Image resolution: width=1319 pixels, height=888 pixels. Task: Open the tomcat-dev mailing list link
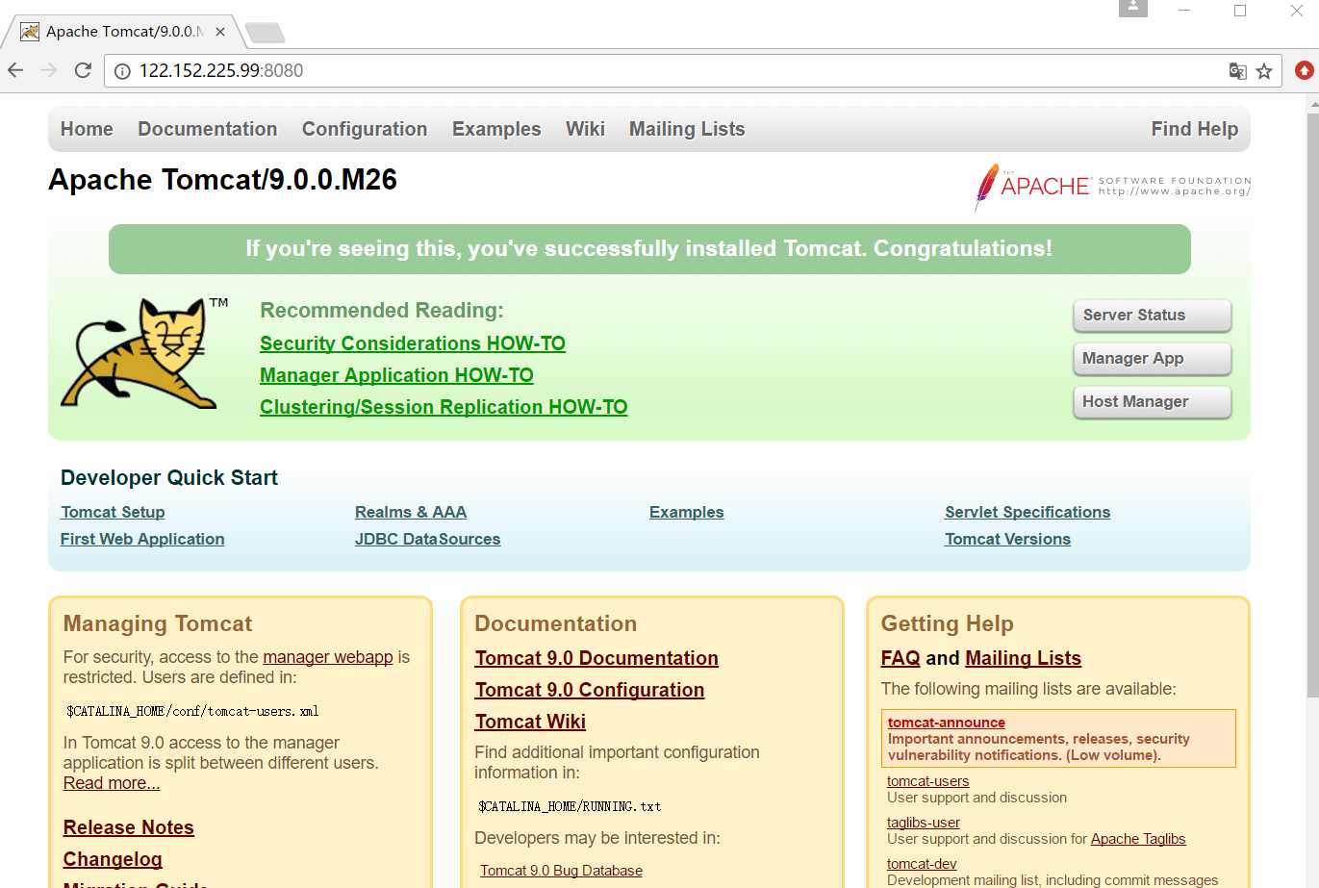(x=922, y=864)
